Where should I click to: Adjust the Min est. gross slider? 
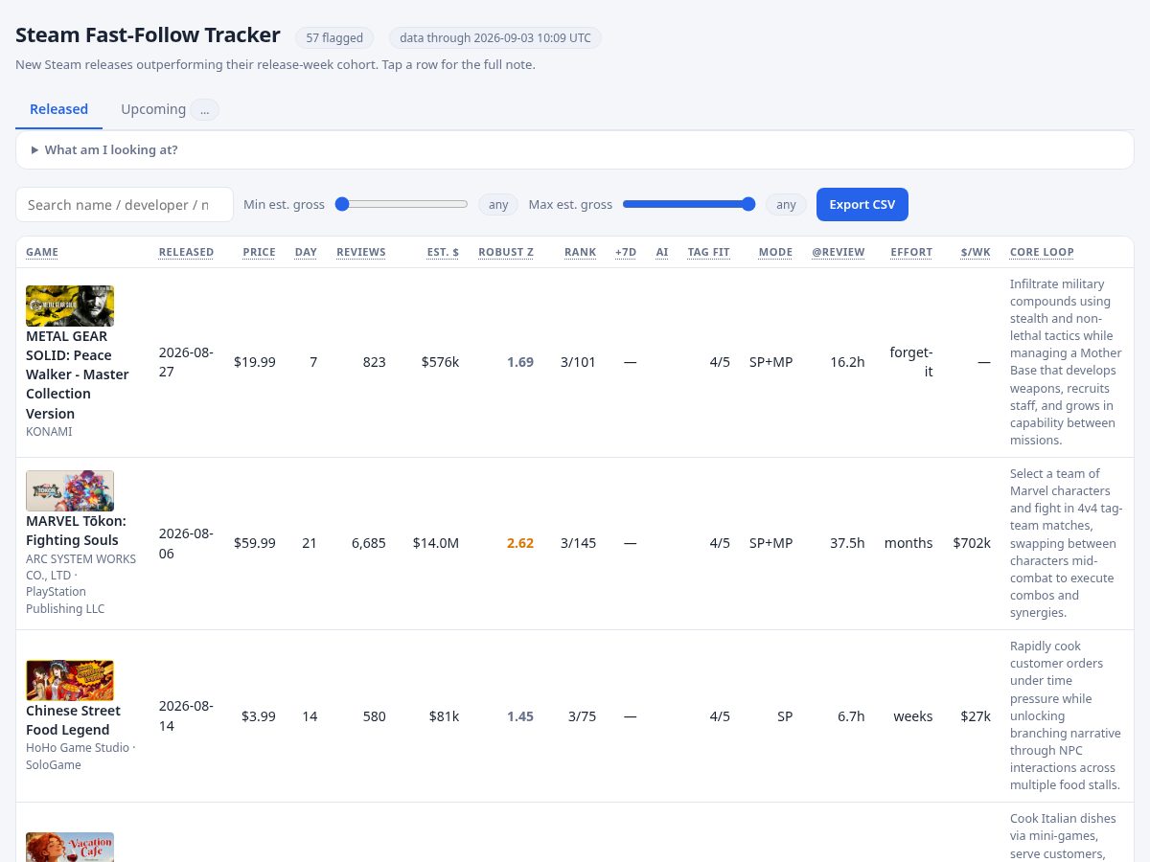pyautogui.click(x=402, y=204)
